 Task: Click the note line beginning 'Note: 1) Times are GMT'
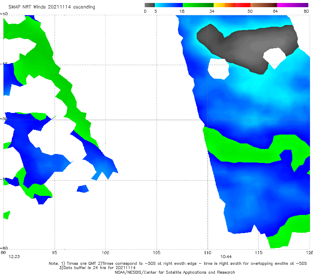point(178,264)
